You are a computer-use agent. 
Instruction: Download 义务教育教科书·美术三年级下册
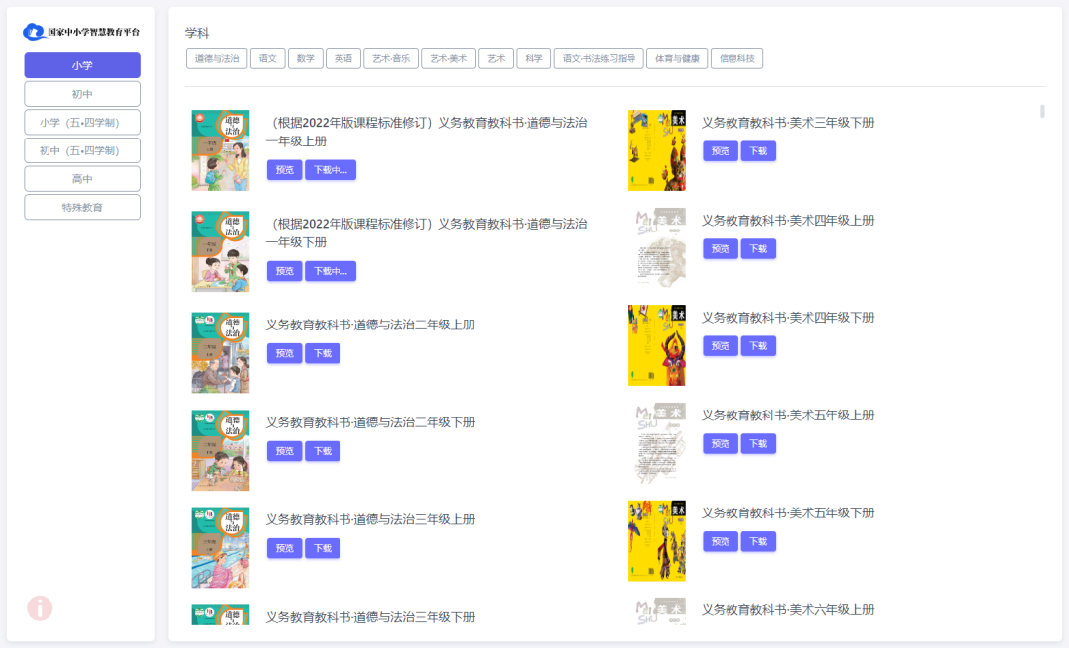point(758,150)
